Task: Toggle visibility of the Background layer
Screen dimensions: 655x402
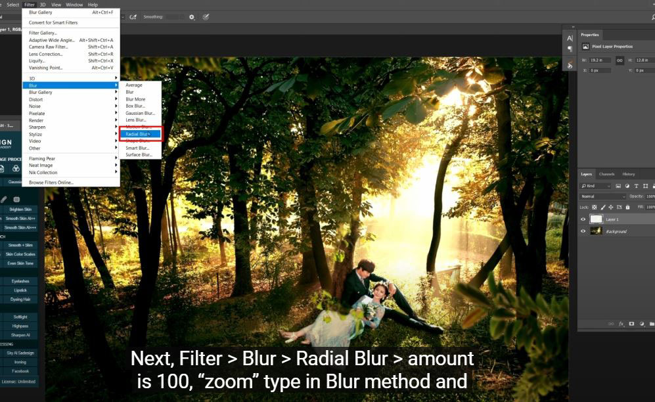Action: click(583, 231)
